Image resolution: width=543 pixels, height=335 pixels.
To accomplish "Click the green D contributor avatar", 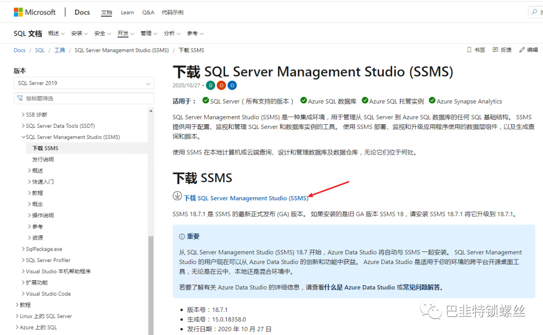I will (x=211, y=85).
